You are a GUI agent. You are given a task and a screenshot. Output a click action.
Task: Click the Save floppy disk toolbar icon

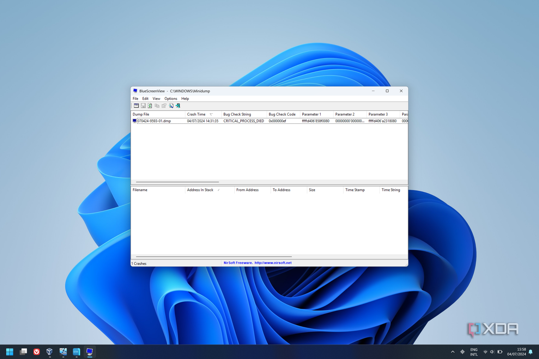tap(143, 106)
